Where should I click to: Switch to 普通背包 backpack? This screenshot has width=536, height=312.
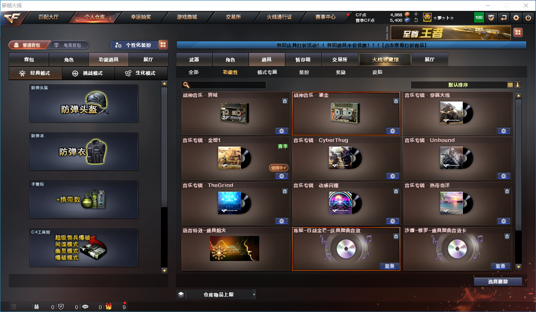28,45
